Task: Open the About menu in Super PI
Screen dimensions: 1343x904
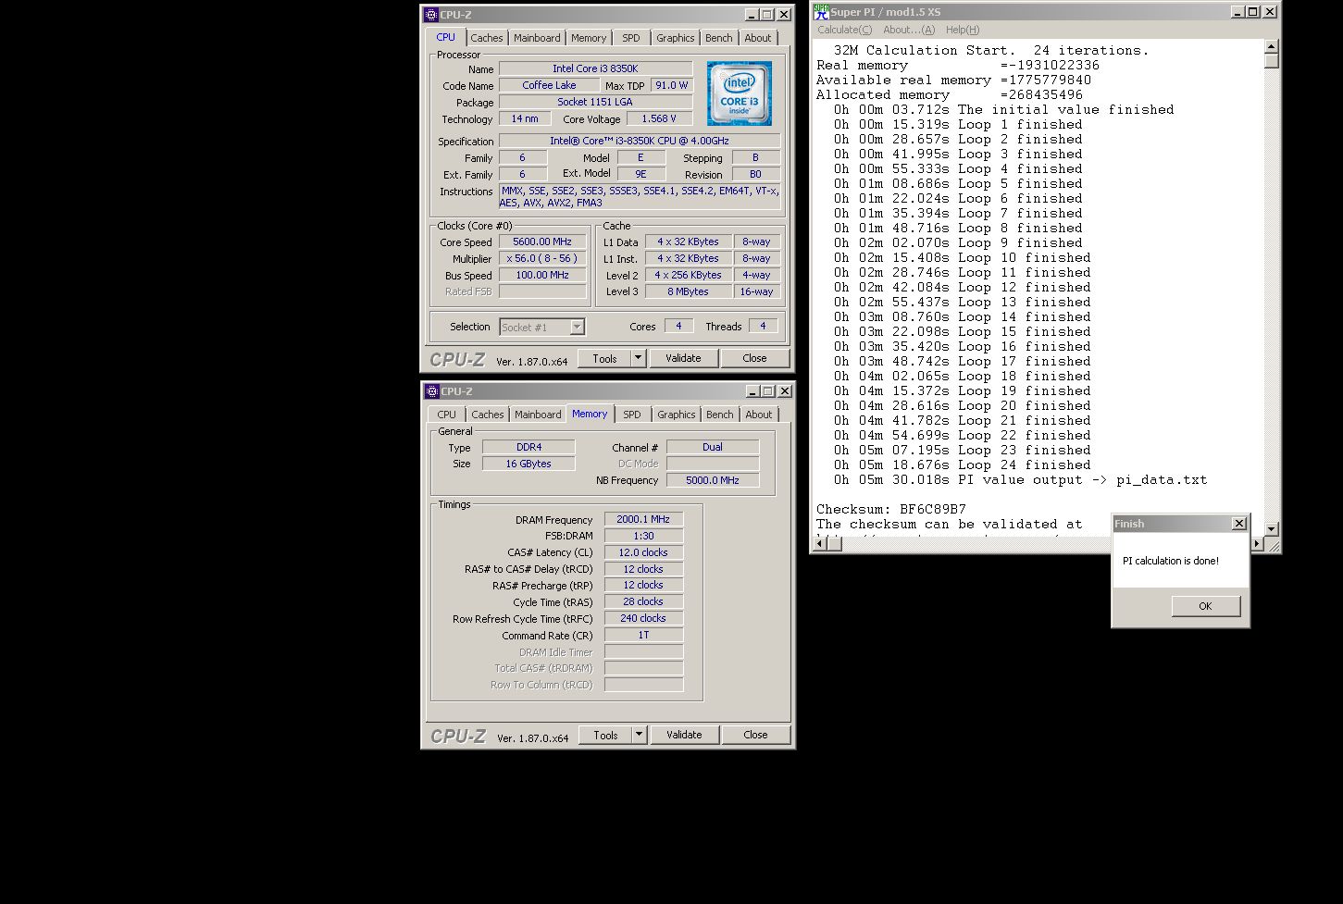Action: (908, 30)
